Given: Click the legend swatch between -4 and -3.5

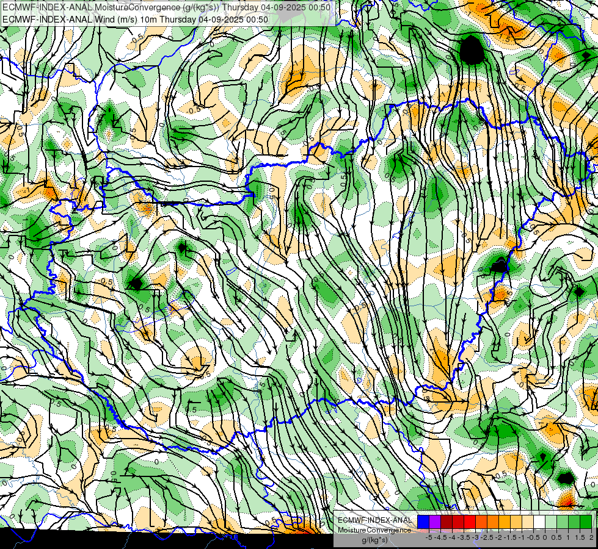Looking at the screenshot, I should [x=458, y=522].
